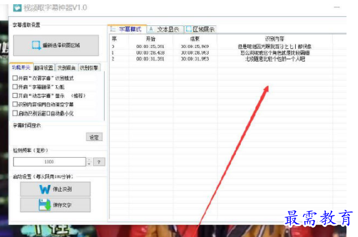Check 识别内容相同自动清空字幕 option
This screenshot has height=237, width=358.
coord(15,105)
